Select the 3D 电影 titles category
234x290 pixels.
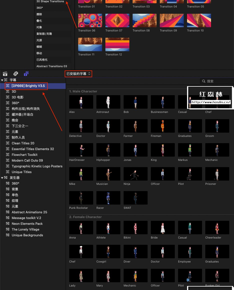click(x=33, y=97)
